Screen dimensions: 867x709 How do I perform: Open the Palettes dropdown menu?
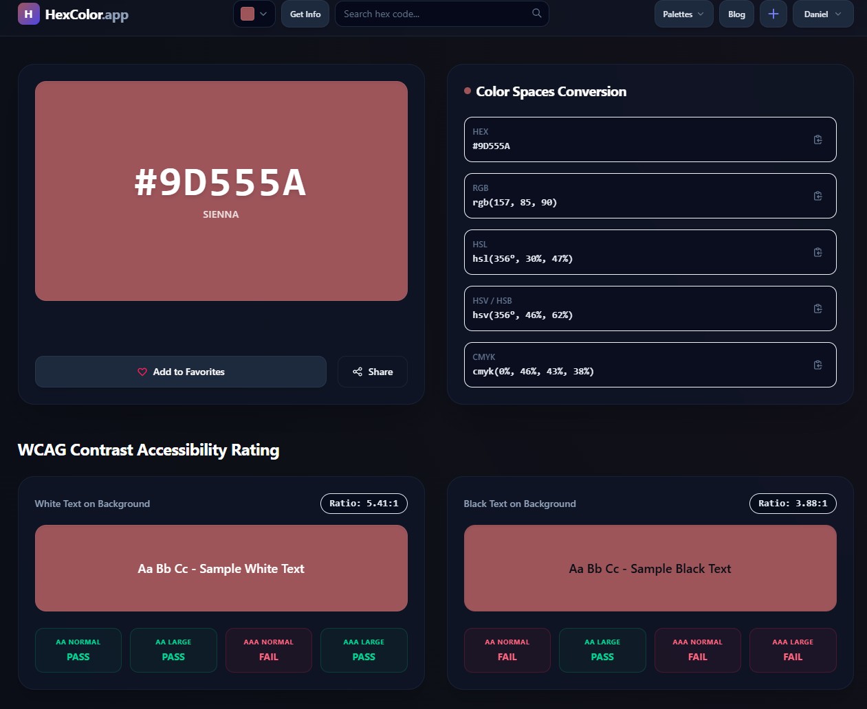click(683, 14)
